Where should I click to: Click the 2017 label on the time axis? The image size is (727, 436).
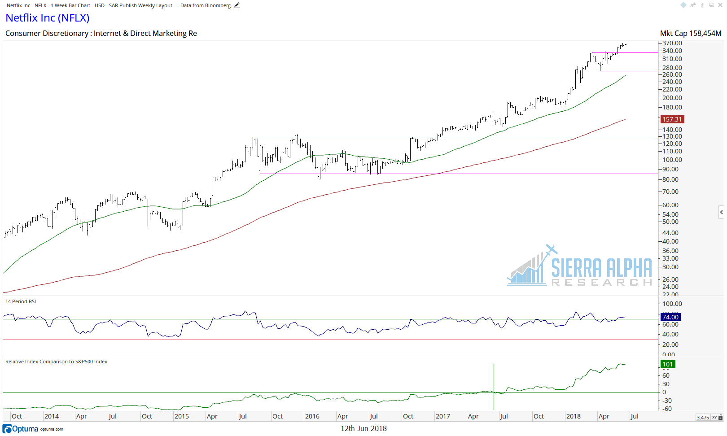click(443, 416)
